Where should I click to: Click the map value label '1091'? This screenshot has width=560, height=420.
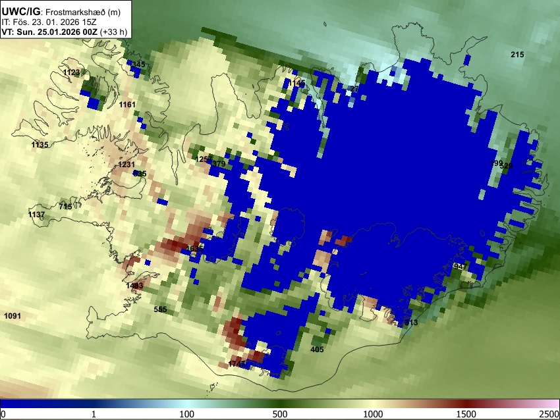point(12,316)
